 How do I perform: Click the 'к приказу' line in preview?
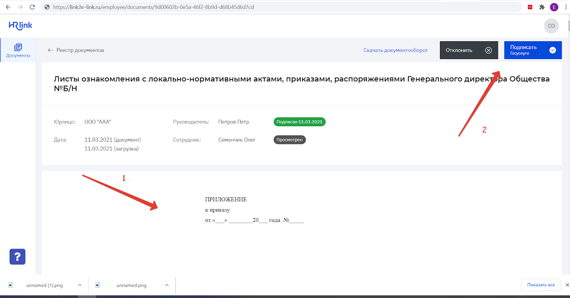click(217, 210)
